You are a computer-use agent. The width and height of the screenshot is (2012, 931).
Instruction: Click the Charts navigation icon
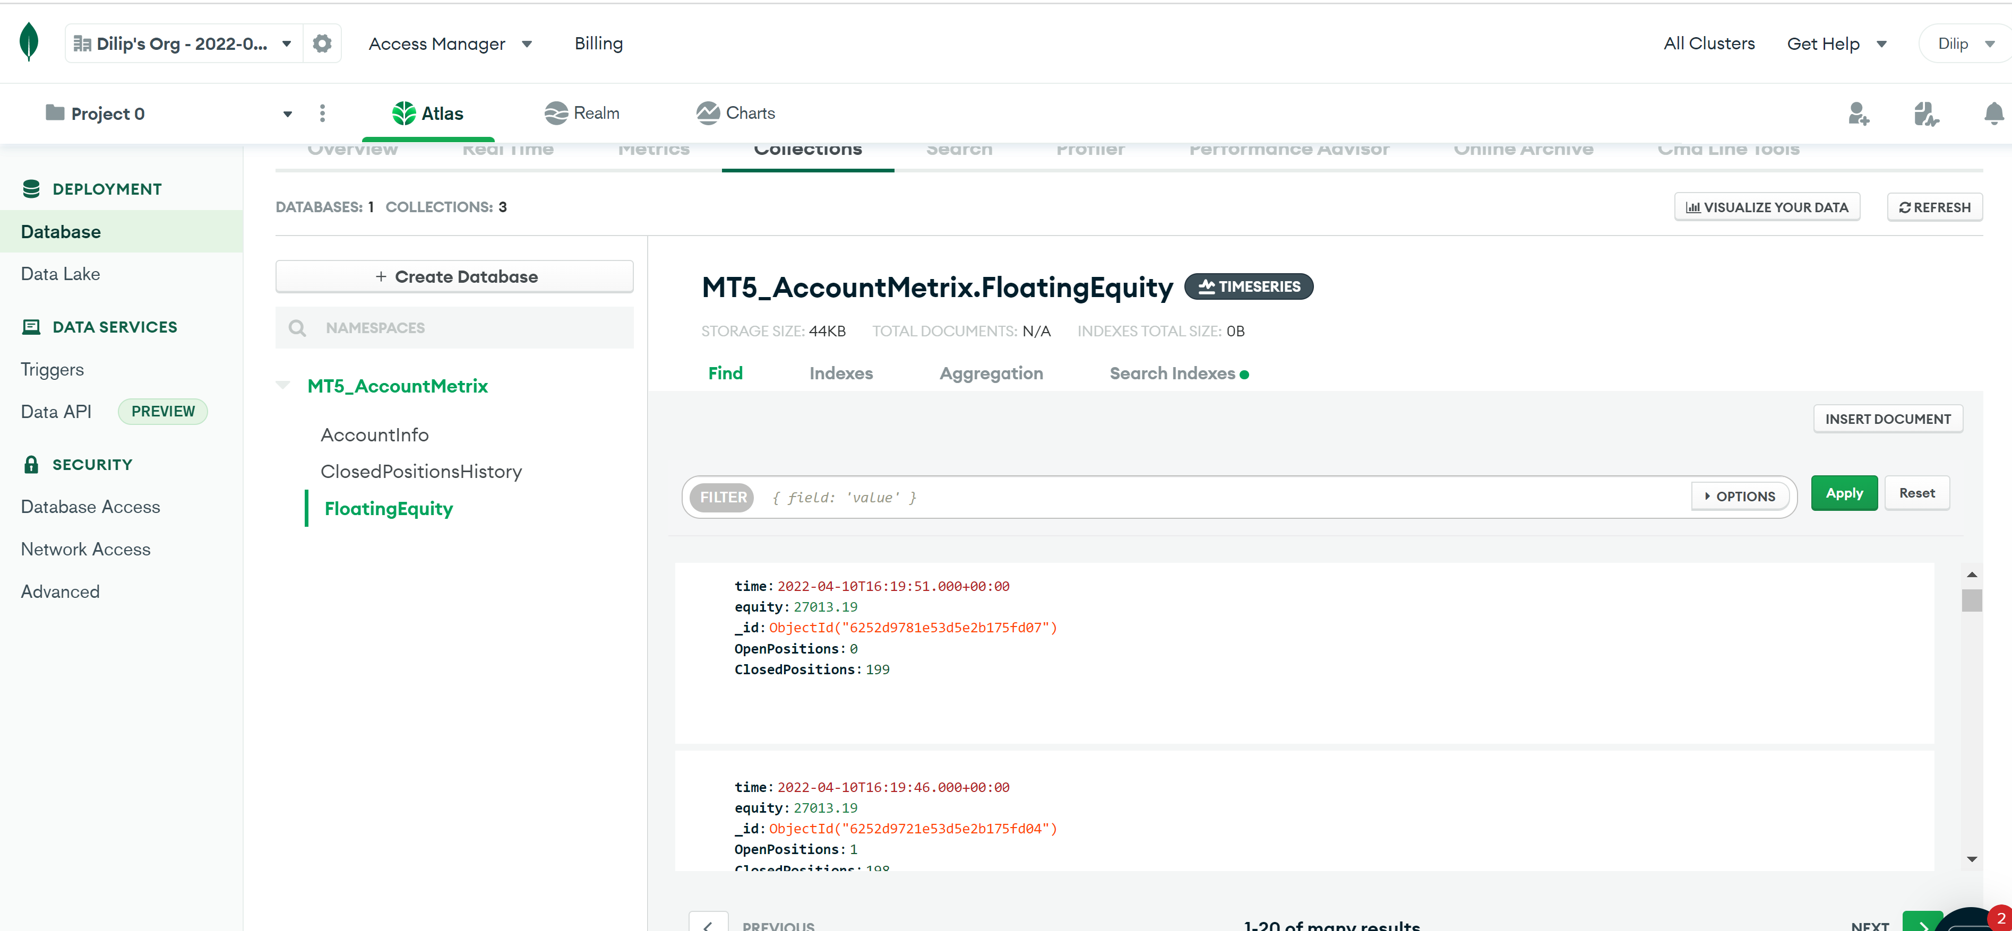point(704,113)
